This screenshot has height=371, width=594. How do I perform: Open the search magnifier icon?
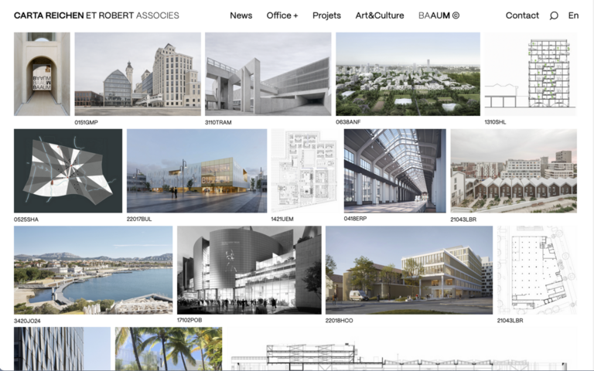(x=554, y=15)
